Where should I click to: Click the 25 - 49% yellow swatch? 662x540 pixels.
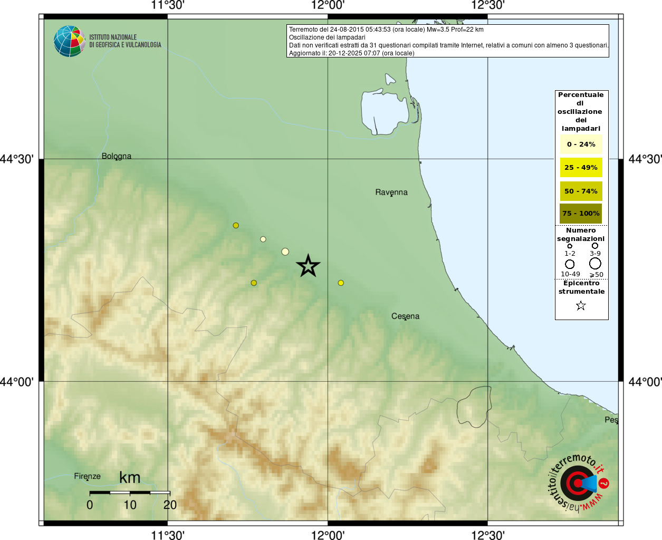pos(581,167)
